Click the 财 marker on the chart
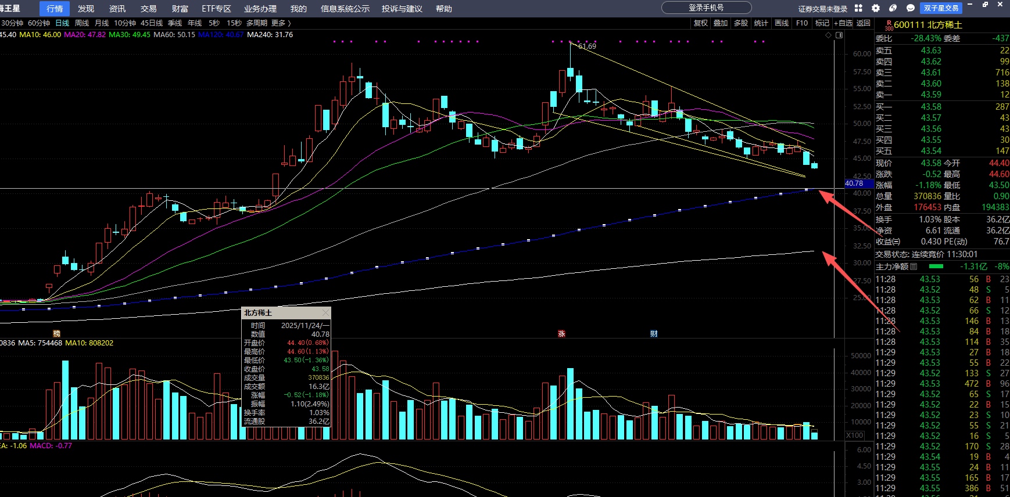 654,334
